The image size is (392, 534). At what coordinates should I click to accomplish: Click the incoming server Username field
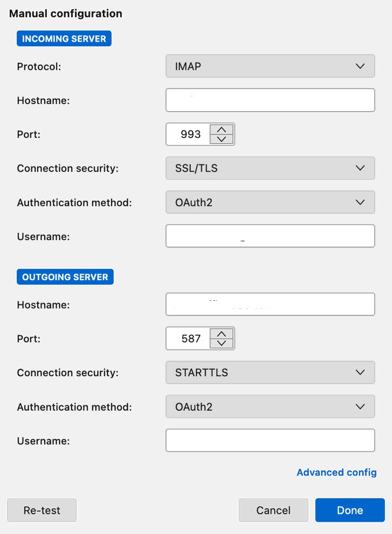click(x=270, y=236)
